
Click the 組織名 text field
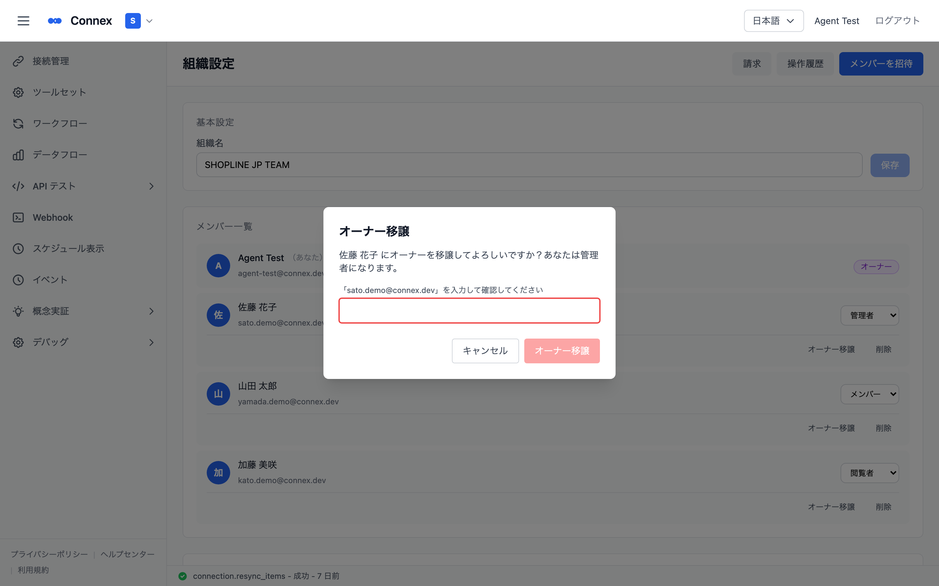[529, 165]
